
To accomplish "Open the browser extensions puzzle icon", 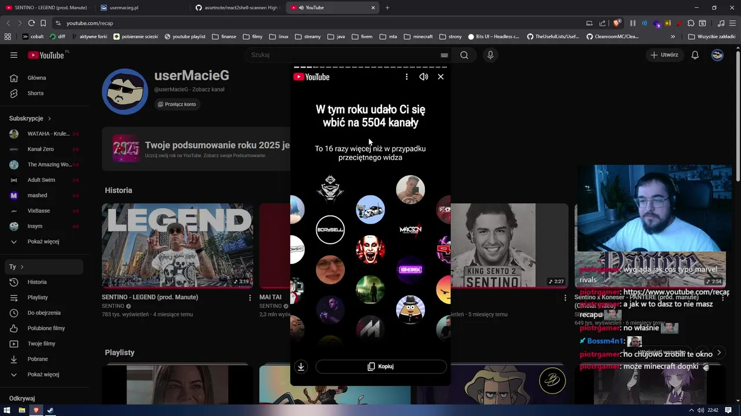I will (691, 23).
